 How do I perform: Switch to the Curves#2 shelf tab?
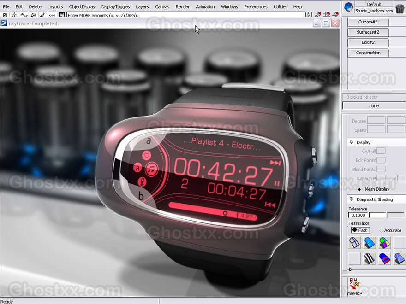click(x=368, y=22)
